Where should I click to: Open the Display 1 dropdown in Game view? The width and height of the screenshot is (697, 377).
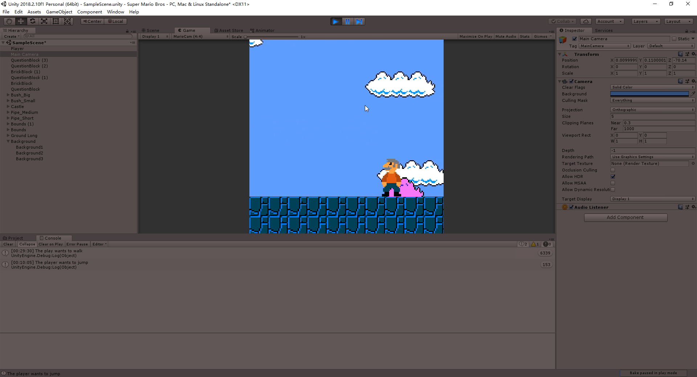tap(155, 37)
